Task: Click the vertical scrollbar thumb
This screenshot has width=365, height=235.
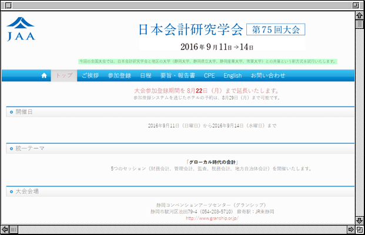Action: pyautogui.click(x=360, y=24)
